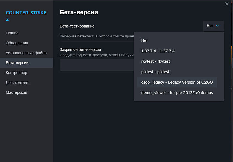Collapse the Бета-тестирование dropdown showing Нет

click(x=213, y=26)
